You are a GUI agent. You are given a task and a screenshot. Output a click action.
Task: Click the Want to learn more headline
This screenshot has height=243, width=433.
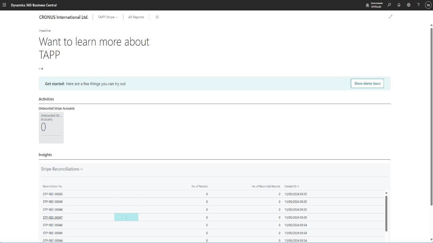tap(94, 48)
